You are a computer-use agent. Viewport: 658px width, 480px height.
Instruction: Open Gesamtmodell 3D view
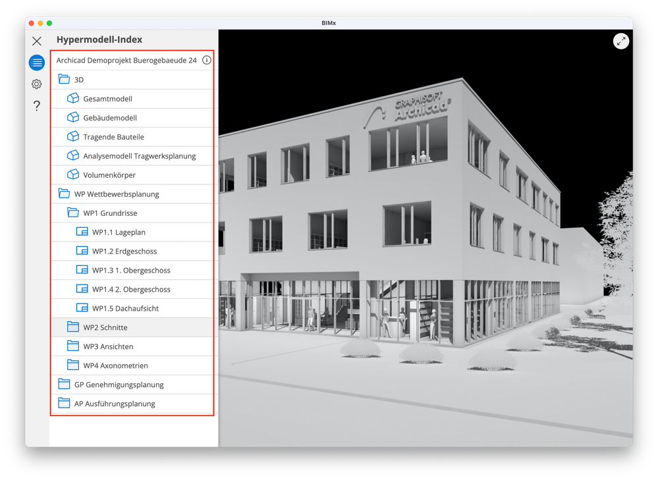(x=107, y=99)
